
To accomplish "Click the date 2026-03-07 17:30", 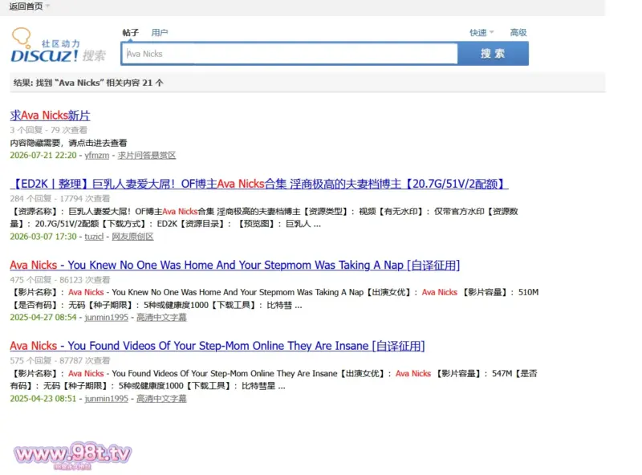I will click(43, 236).
